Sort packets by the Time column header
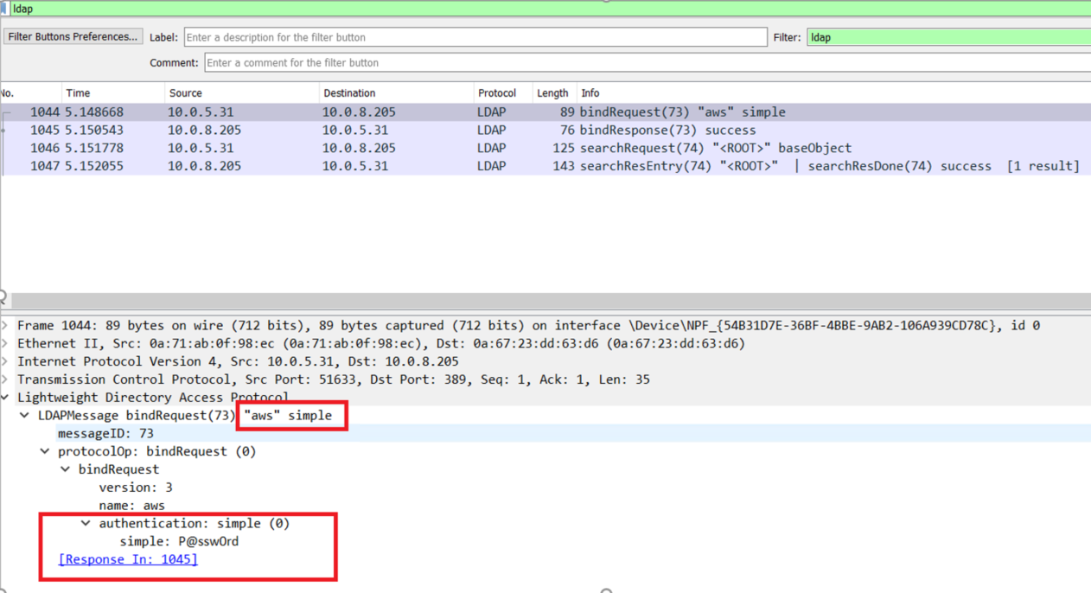 coord(78,92)
